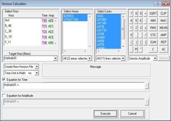Screen dimensions: 171x121
Task: Select the LN46K line
Action: (x=109, y=37)
